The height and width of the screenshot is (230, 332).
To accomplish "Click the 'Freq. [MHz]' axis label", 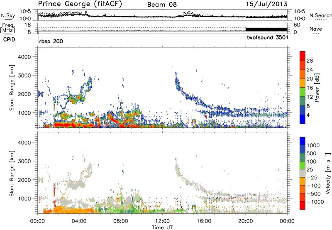I will [7, 28].
